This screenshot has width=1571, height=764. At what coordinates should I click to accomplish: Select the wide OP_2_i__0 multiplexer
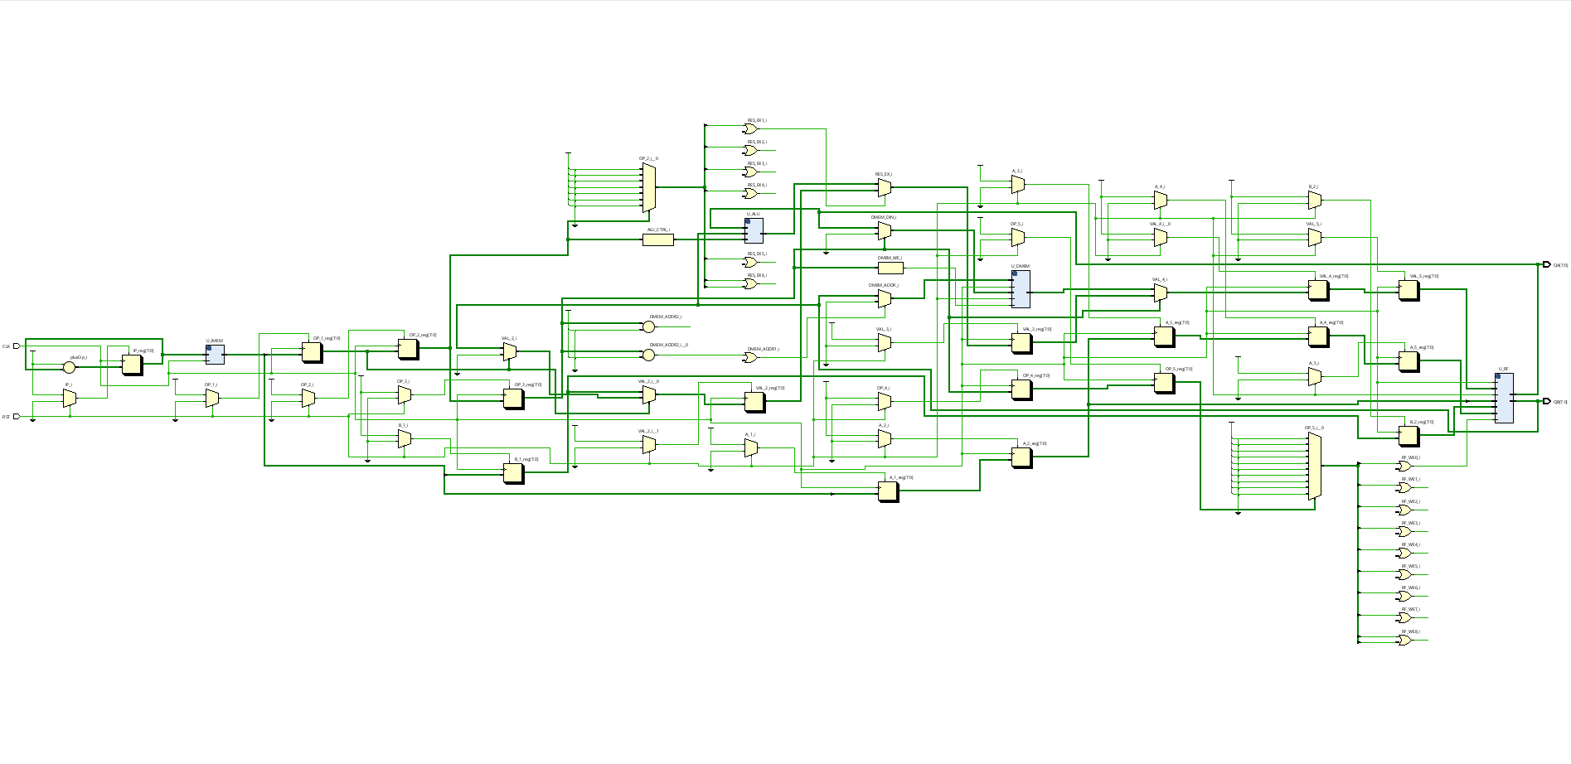click(x=649, y=187)
